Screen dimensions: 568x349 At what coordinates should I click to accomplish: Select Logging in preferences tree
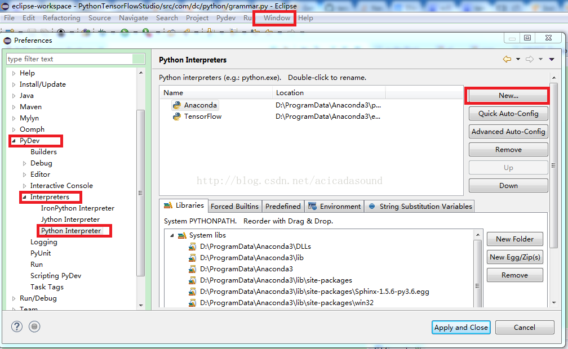[44, 242]
